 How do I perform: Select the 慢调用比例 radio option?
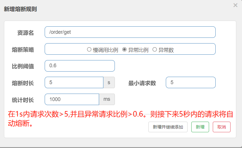(89, 50)
